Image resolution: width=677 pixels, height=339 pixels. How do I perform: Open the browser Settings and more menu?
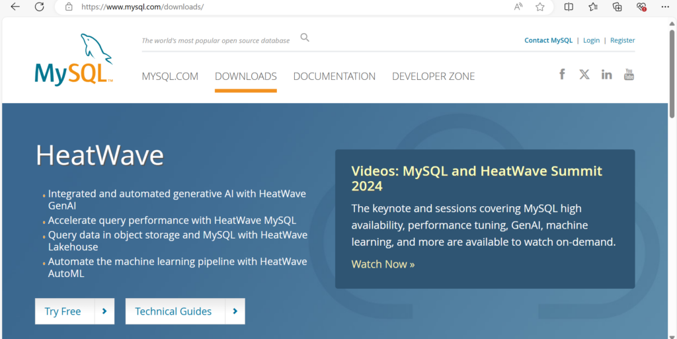(x=665, y=7)
